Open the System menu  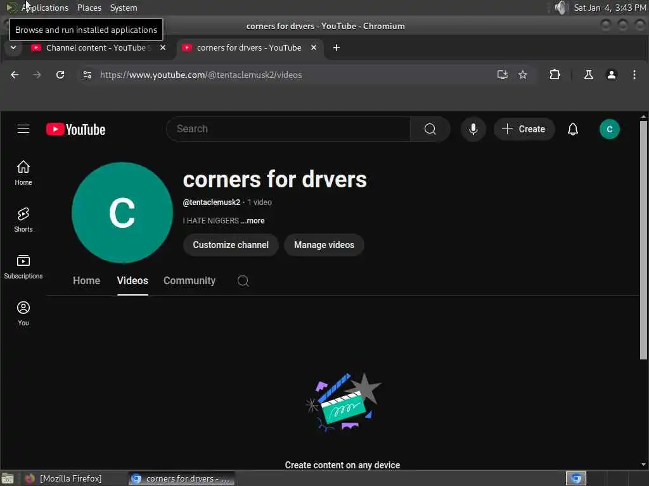click(124, 8)
